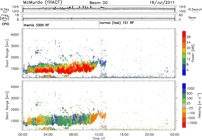202x140 pixels.
Task: Click the orange velocity patch before 12:00
Action: point(94,119)
